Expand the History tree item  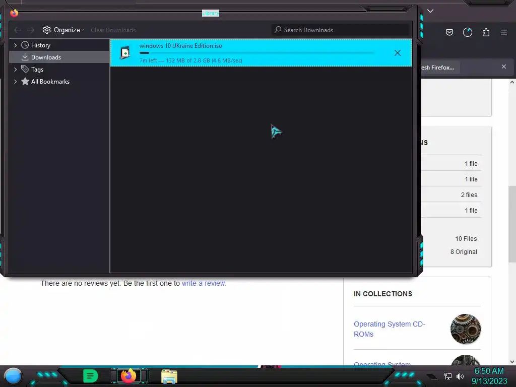coord(15,45)
